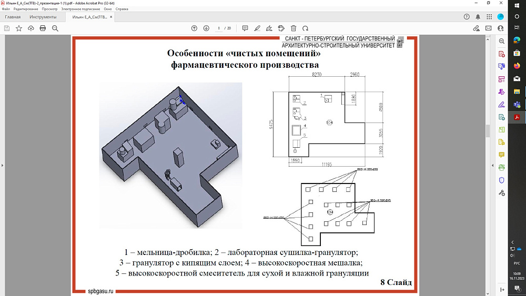Screen dimensions: 526x296
Task: Star the document as favorite
Action: pos(19,28)
